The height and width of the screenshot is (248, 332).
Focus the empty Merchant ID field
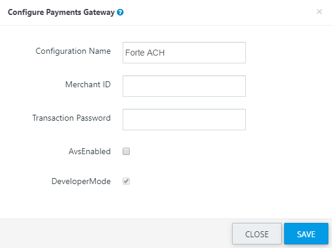pyautogui.click(x=184, y=86)
